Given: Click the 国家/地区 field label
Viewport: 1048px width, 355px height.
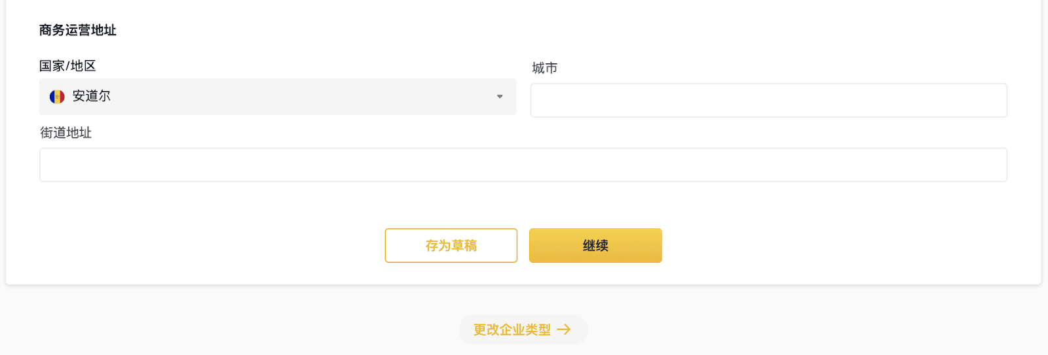Looking at the screenshot, I should pyautogui.click(x=67, y=66).
